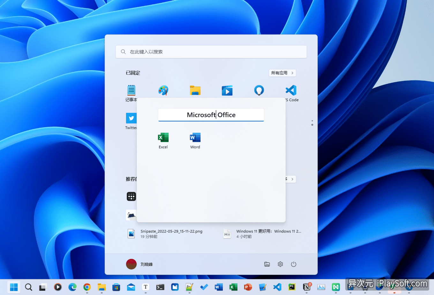Launch the pinned Paint app
This screenshot has width=434, height=295.
pyautogui.click(x=163, y=90)
